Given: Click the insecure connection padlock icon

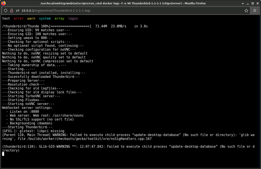Looking at the screenshot, I should click(11, 11).
